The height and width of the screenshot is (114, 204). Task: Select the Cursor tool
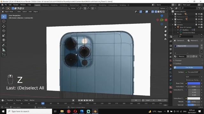[x=4, y=21]
